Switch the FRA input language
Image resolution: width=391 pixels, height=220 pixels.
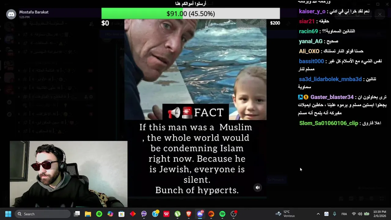coord(344,214)
